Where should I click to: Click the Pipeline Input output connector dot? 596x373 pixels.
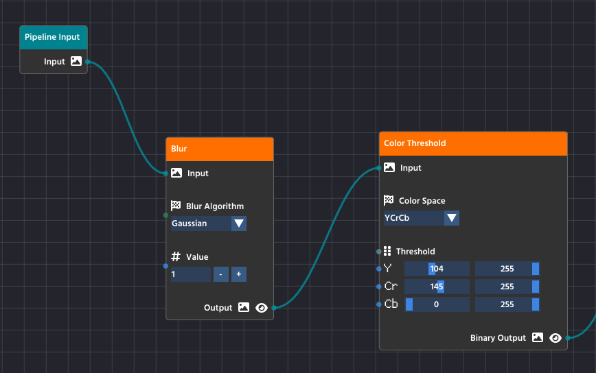click(x=88, y=62)
